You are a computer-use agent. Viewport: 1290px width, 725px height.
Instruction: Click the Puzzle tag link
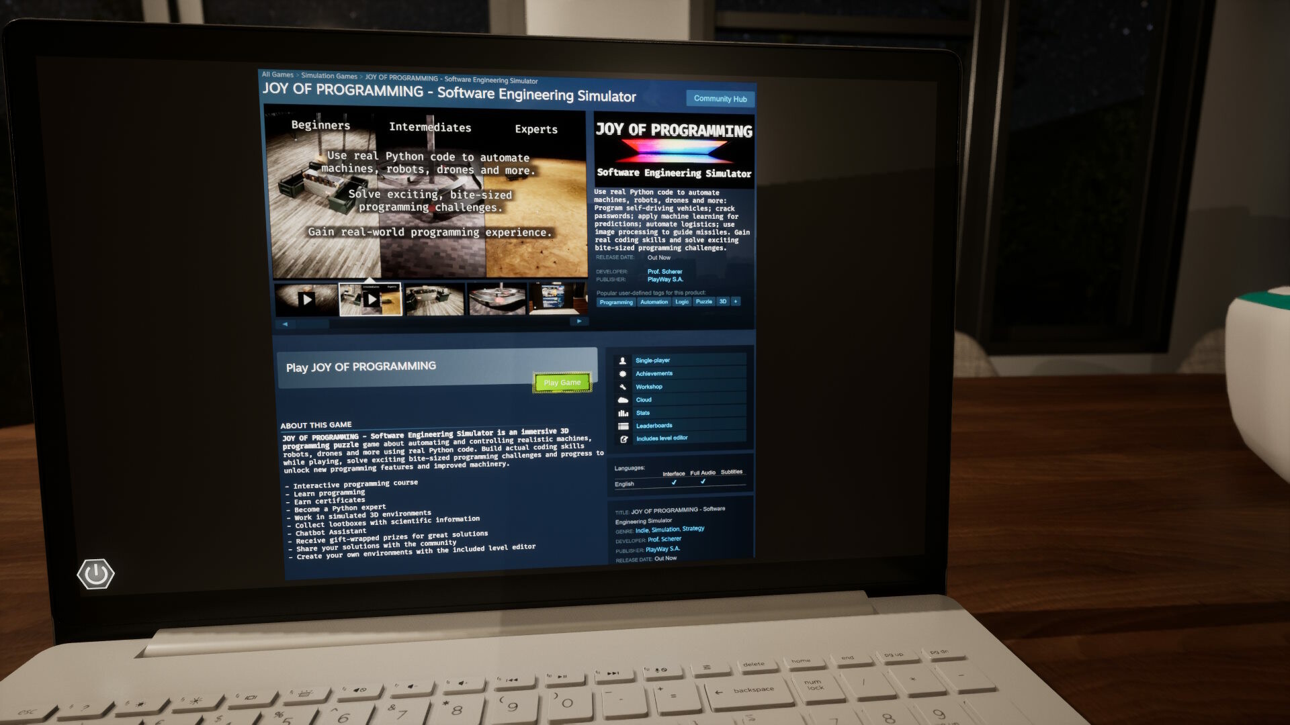[703, 301]
